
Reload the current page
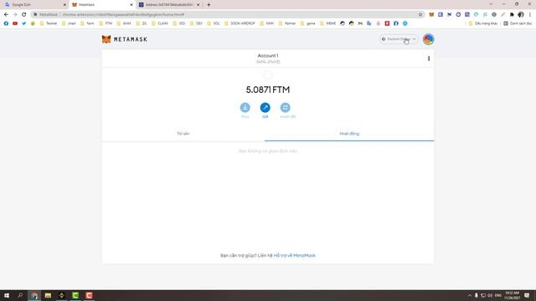[24, 14]
